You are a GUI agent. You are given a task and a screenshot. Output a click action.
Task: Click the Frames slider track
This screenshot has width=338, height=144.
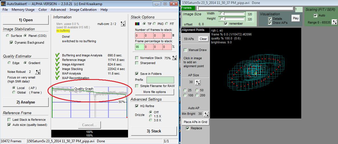point(245,8)
